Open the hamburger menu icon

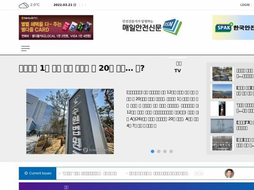pos(25,48)
